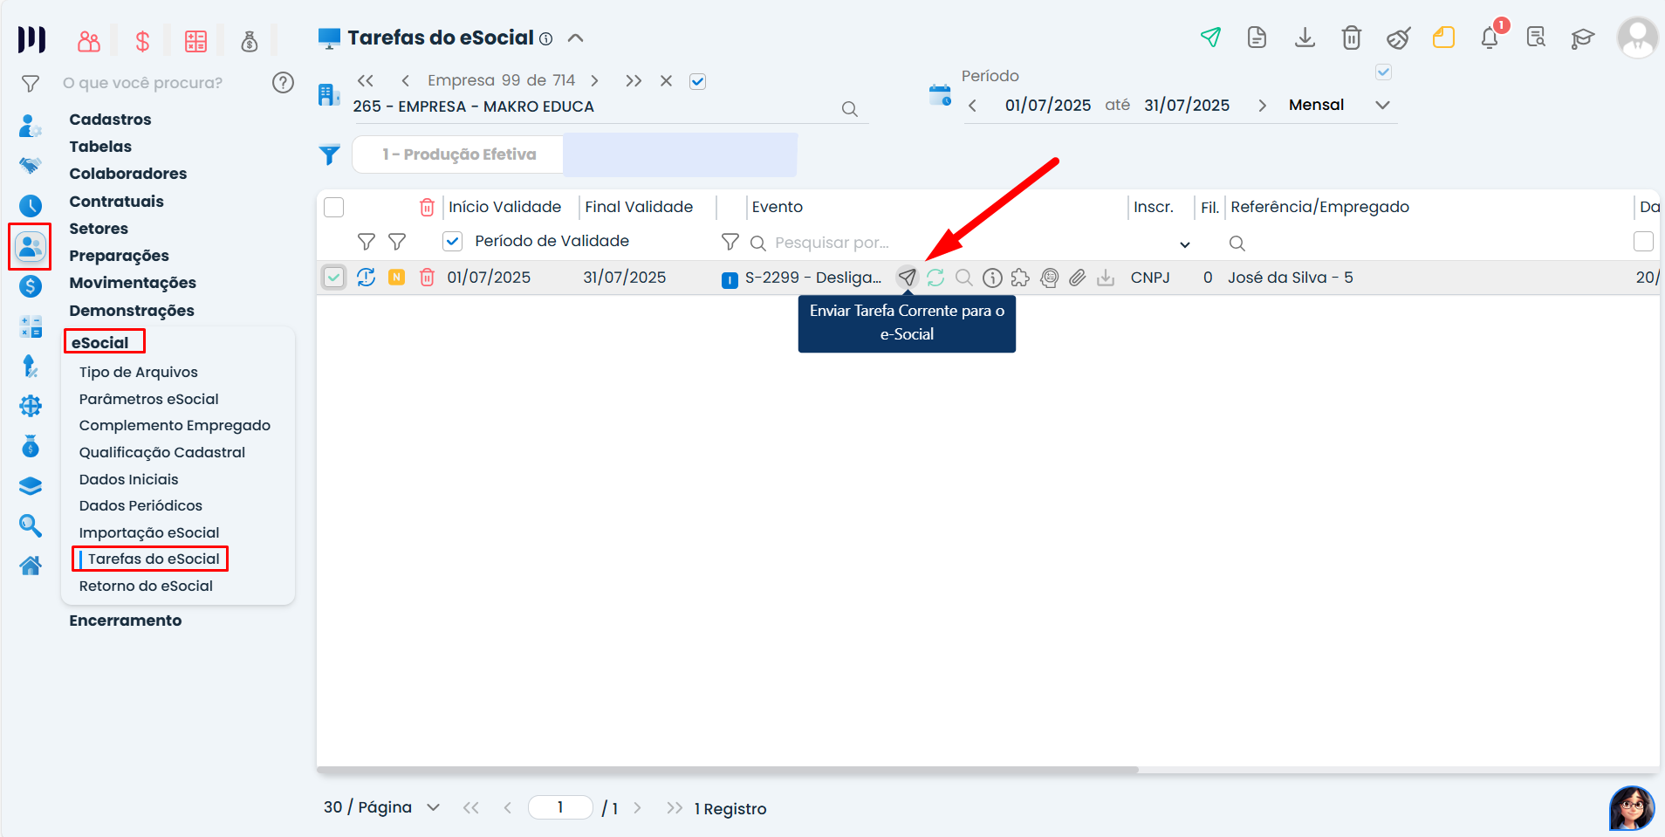Open the Colaboradores menu
This screenshot has width=1665, height=837.
pyautogui.click(x=128, y=174)
